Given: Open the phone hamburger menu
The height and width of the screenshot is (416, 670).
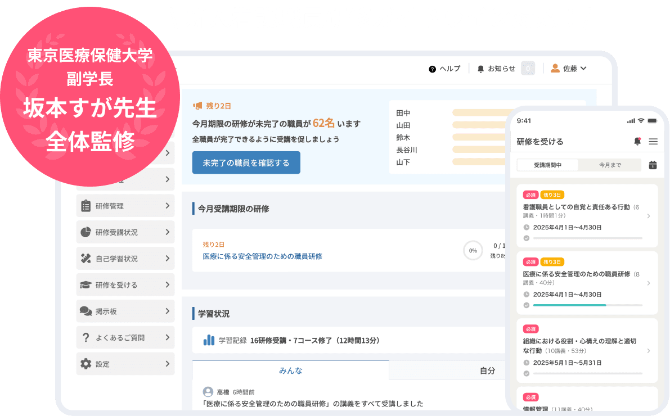Looking at the screenshot, I should pyautogui.click(x=653, y=141).
